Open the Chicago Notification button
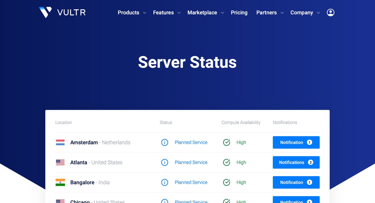This screenshot has height=203, width=375. 296,200
